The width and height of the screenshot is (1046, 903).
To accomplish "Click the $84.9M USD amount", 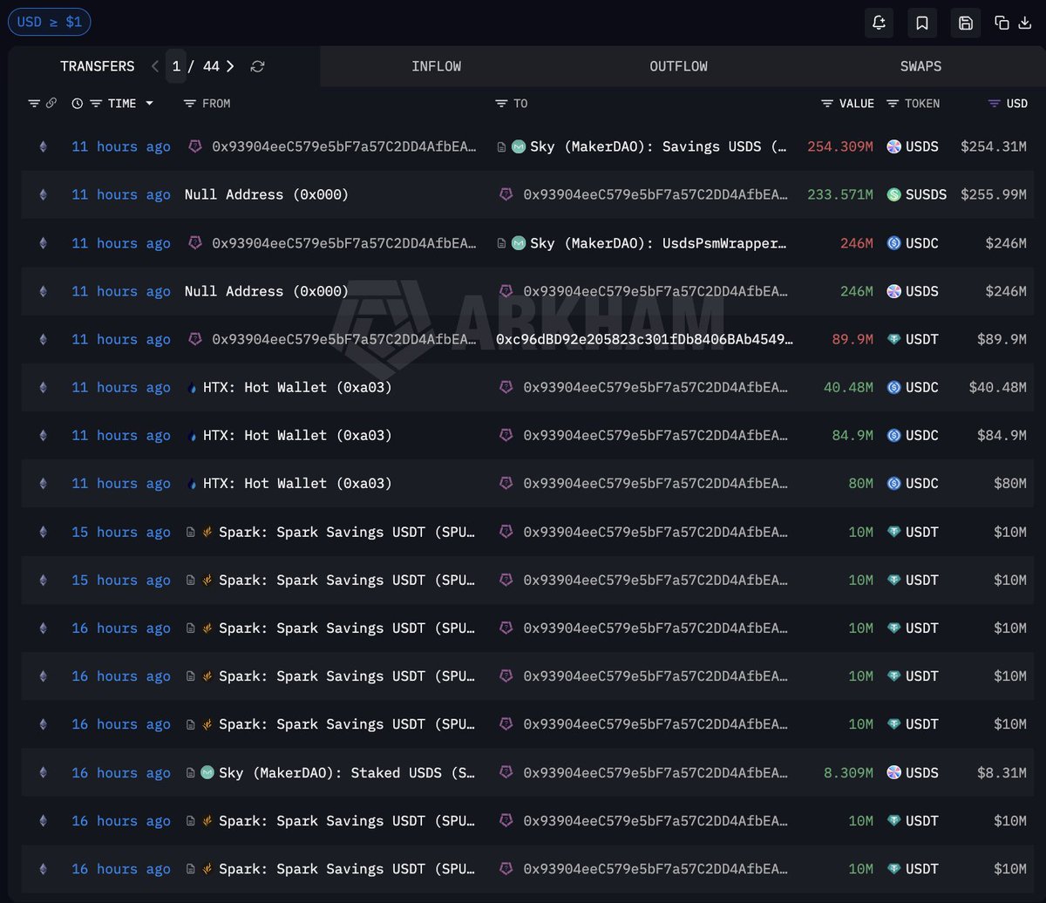I will click(1002, 435).
